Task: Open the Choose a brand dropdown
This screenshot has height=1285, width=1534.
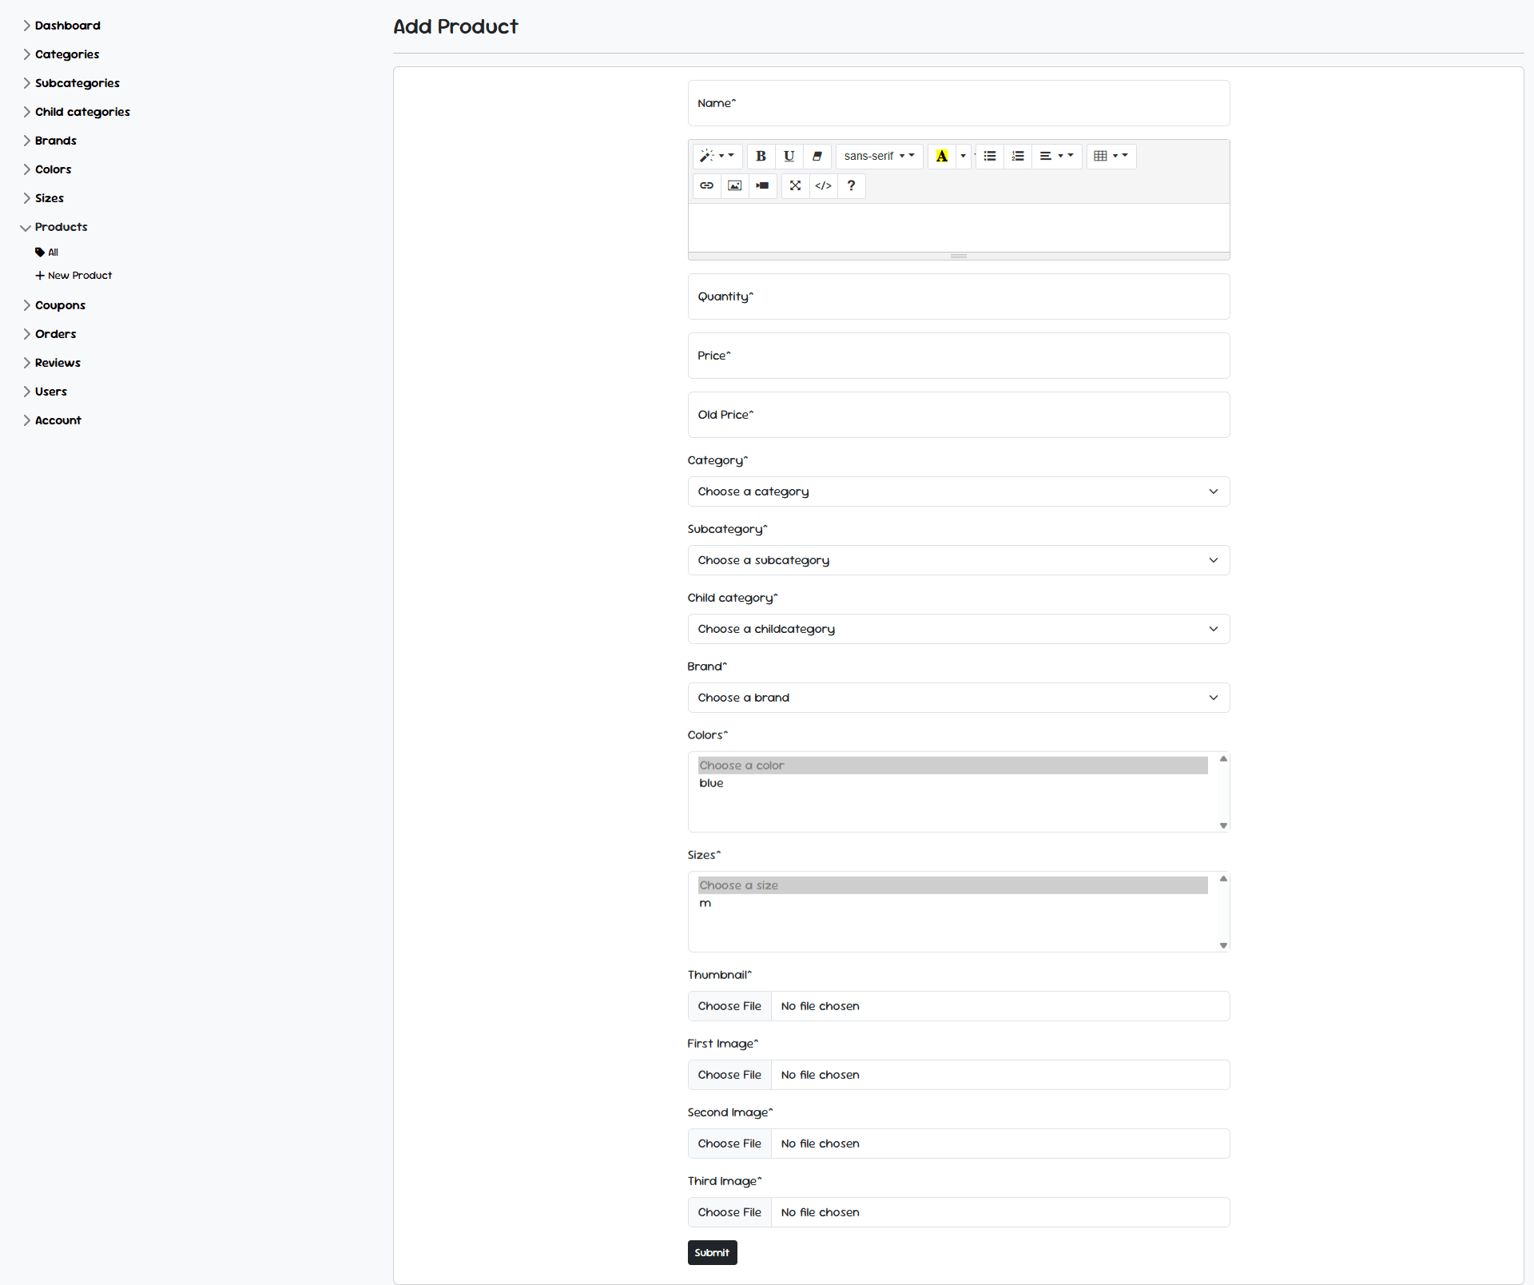Action: [x=958, y=697]
